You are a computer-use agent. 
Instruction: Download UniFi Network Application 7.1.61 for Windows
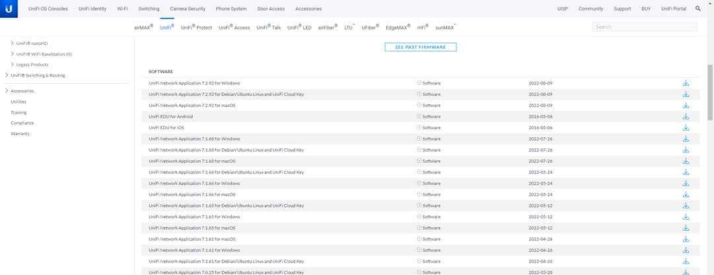pos(686,250)
